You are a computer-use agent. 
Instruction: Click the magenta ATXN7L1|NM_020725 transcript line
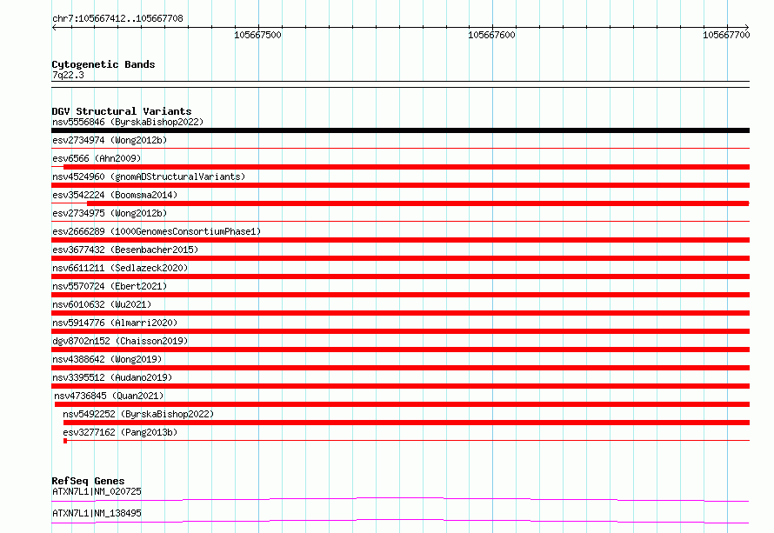400,499
